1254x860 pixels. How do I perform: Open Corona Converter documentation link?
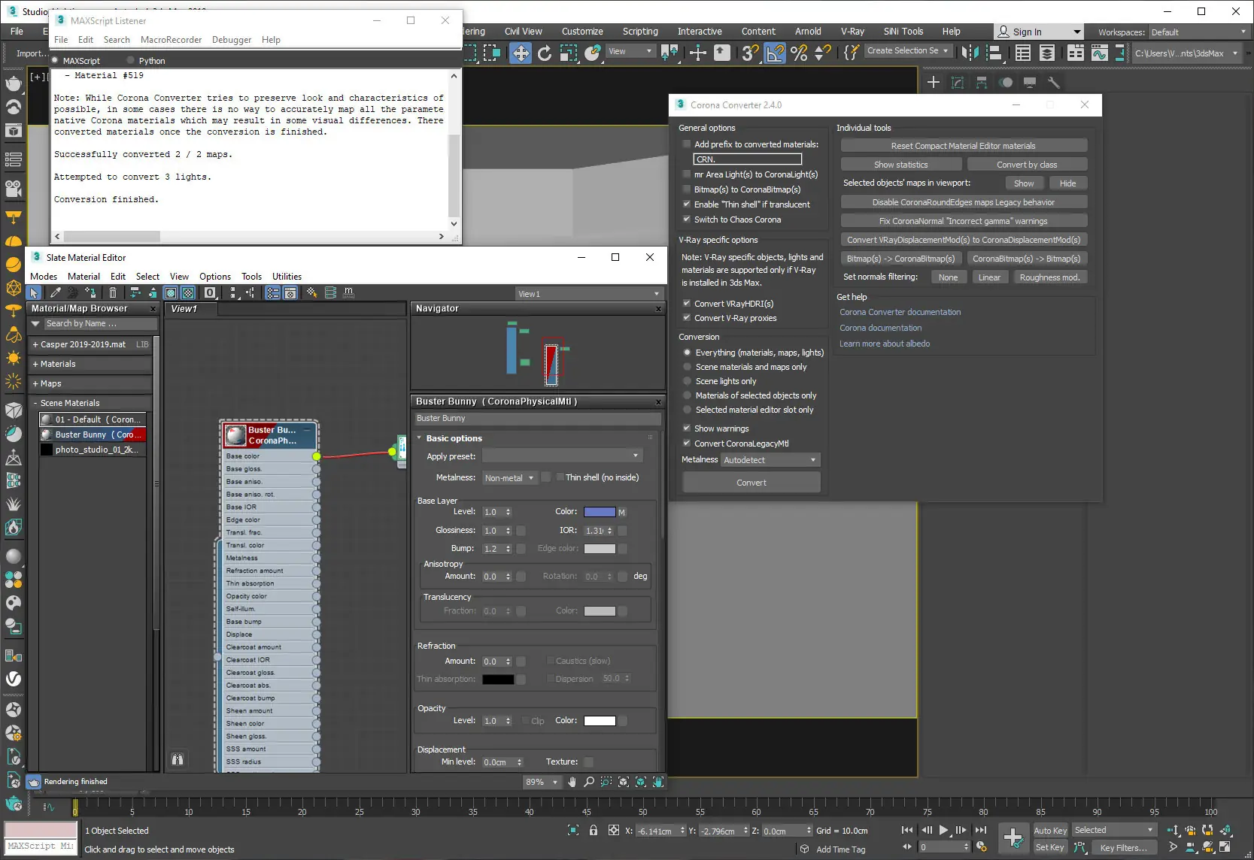[900, 312]
